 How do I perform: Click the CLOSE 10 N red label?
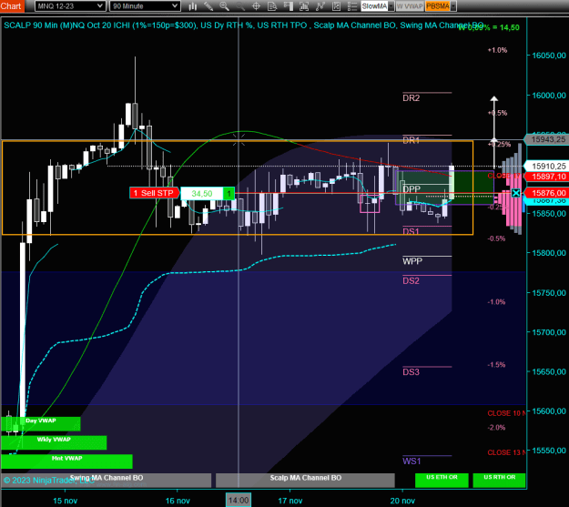[x=506, y=413]
